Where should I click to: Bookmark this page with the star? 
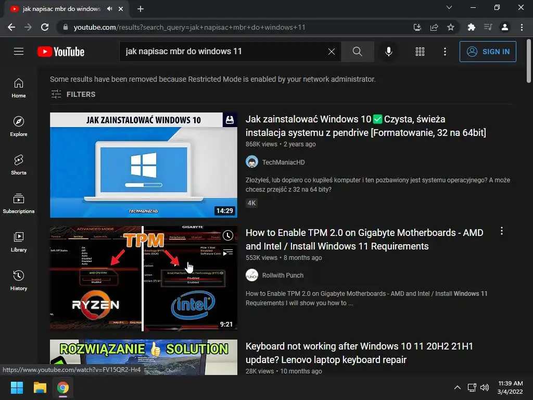coord(451,27)
